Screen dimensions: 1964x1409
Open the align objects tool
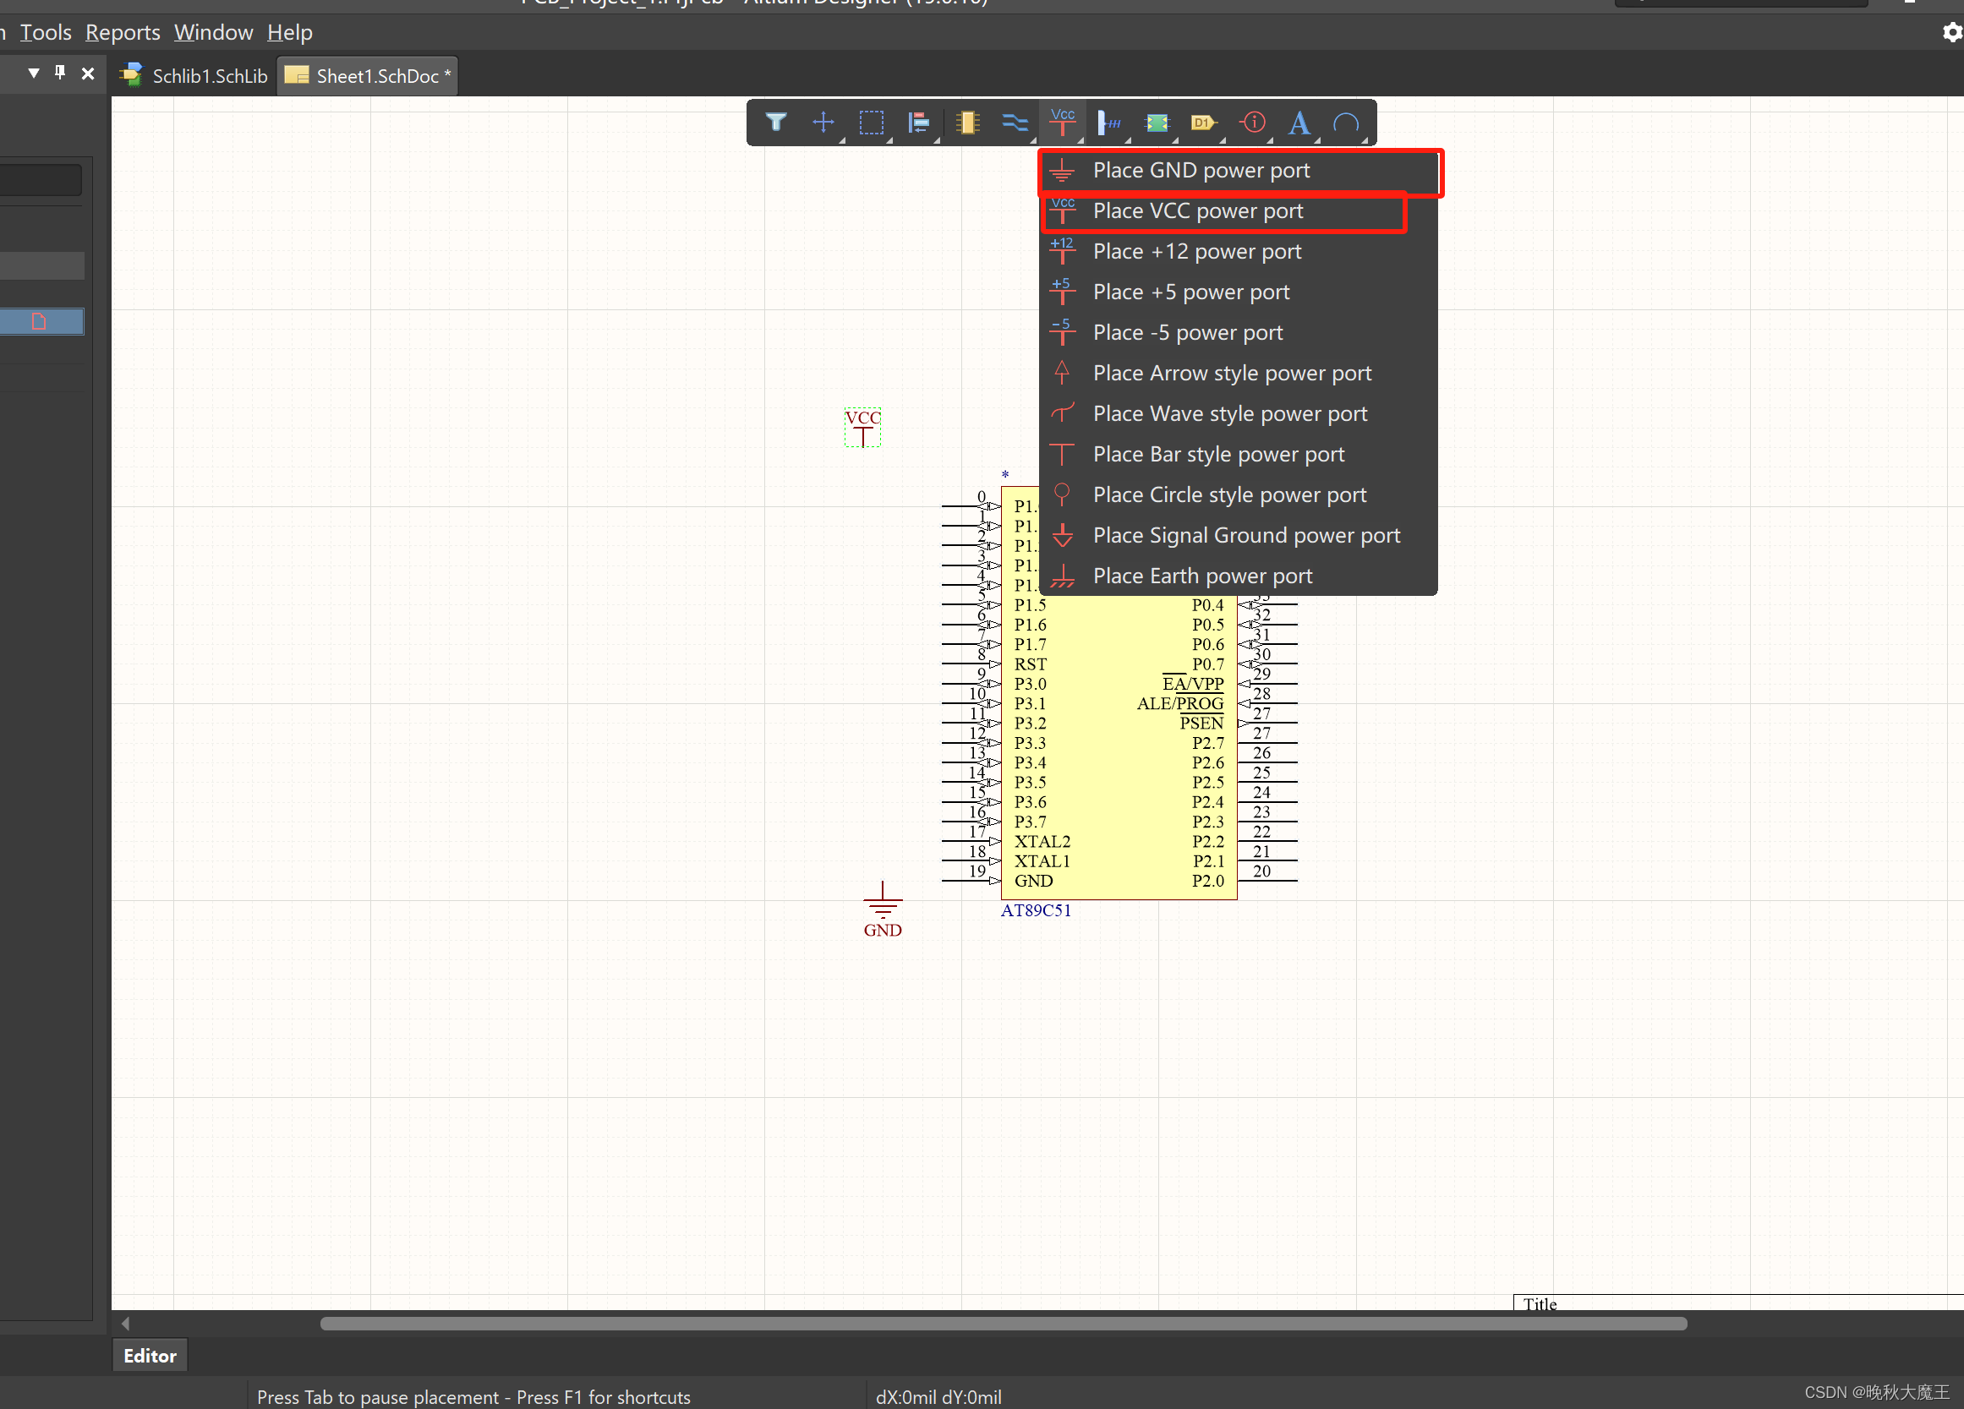click(x=918, y=122)
